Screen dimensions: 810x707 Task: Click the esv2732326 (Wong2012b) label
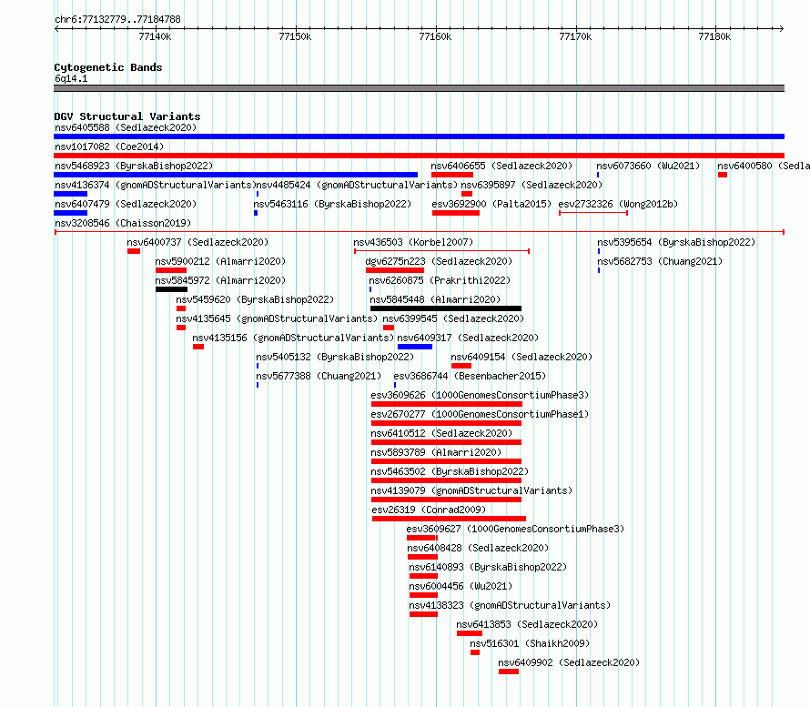point(618,204)
